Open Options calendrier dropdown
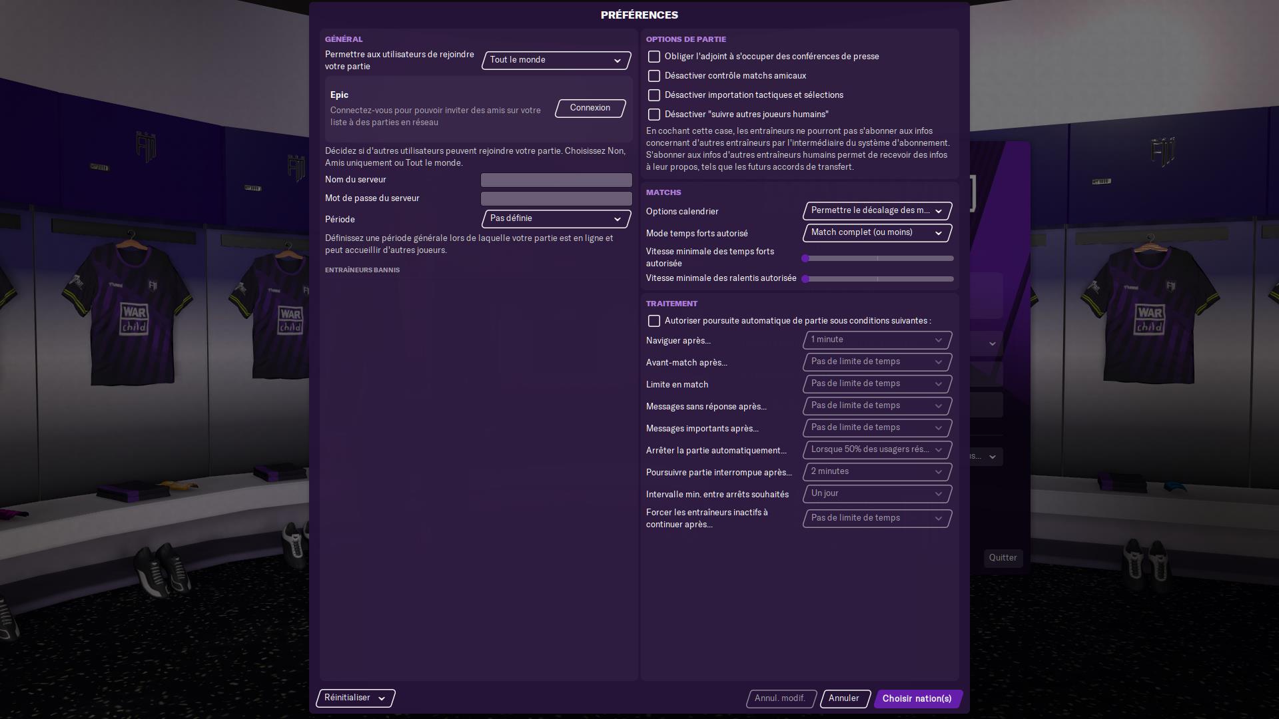Screen dimensions: 1279x719 [x=877, y=211]
